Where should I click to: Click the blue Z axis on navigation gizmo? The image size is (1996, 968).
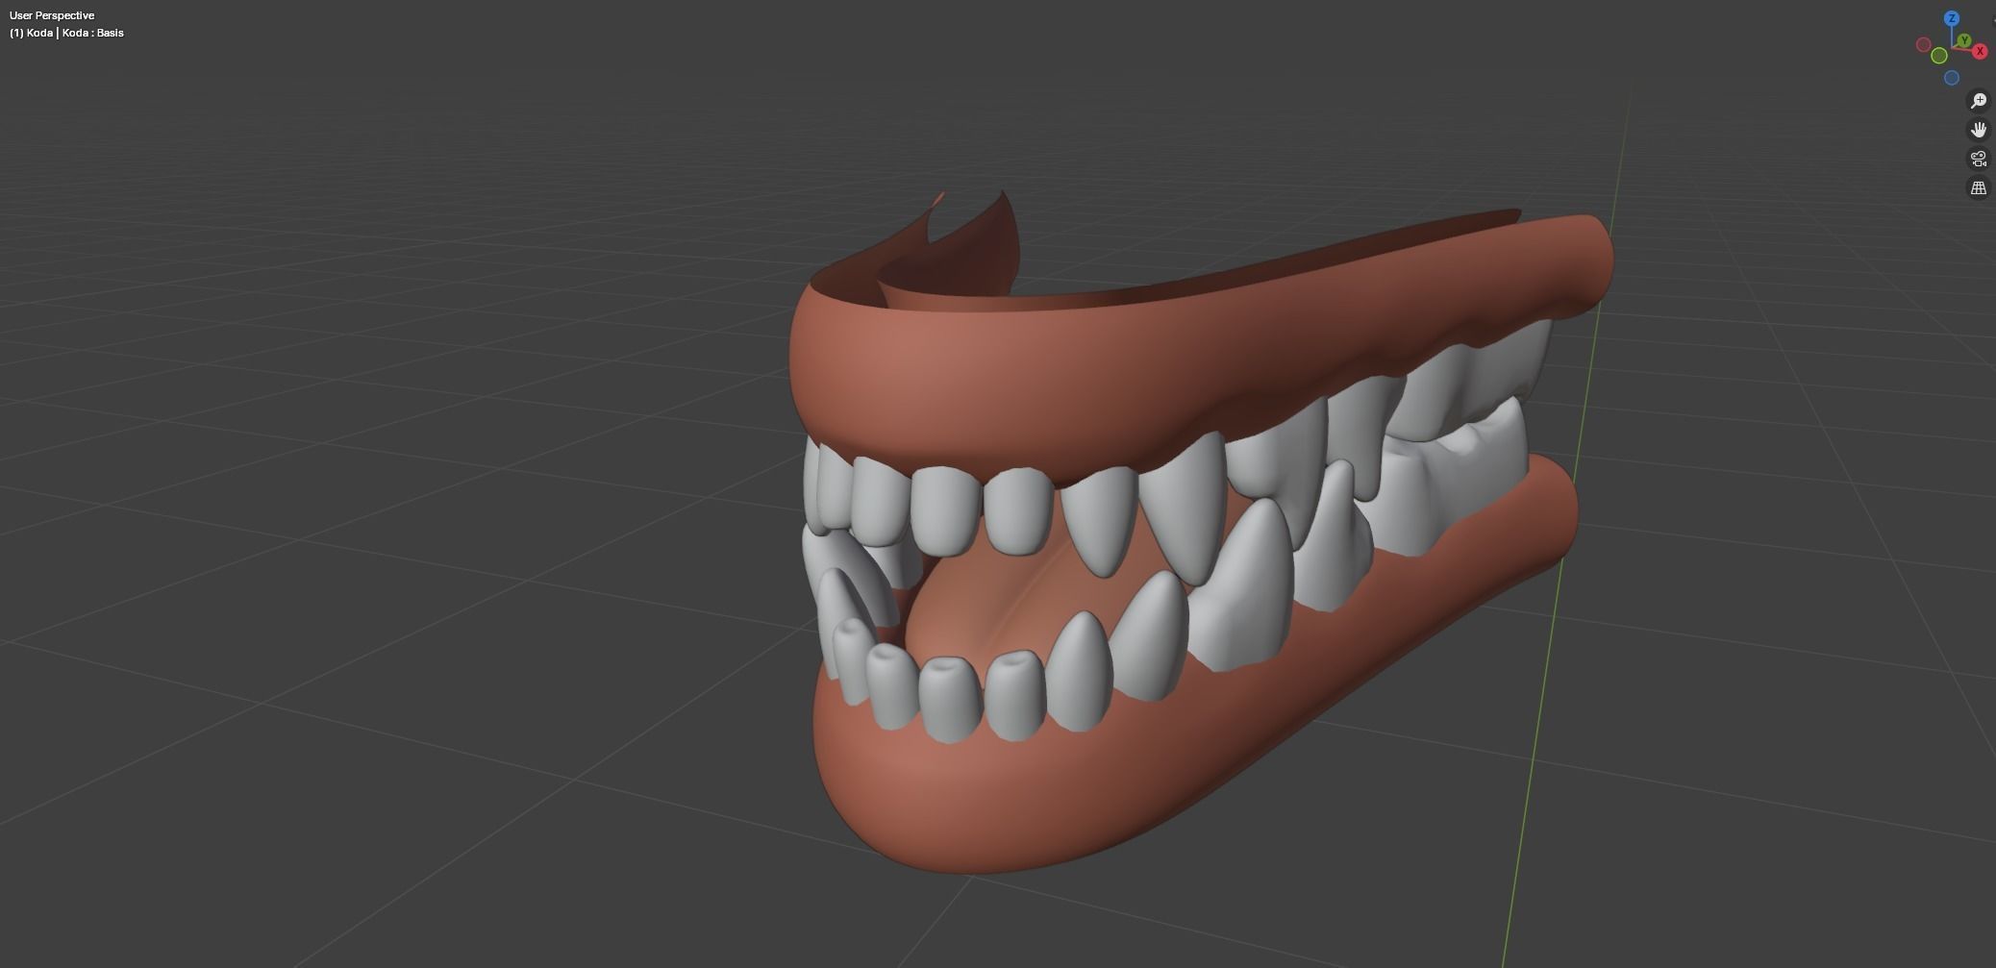(1951, 18)
